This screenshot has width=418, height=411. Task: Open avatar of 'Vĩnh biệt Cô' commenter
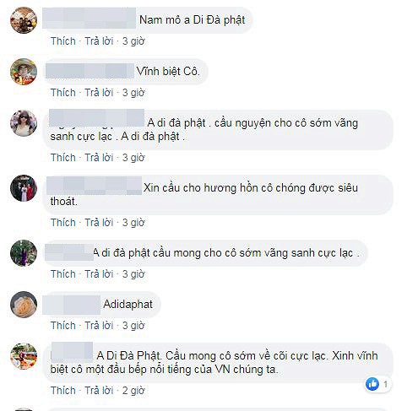coord(24,72)
